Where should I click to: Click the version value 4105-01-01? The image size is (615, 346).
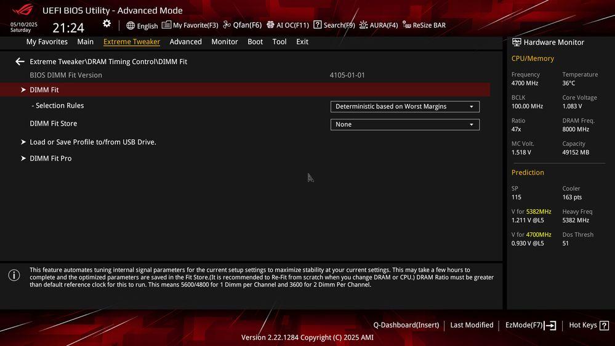coord(347,75)
